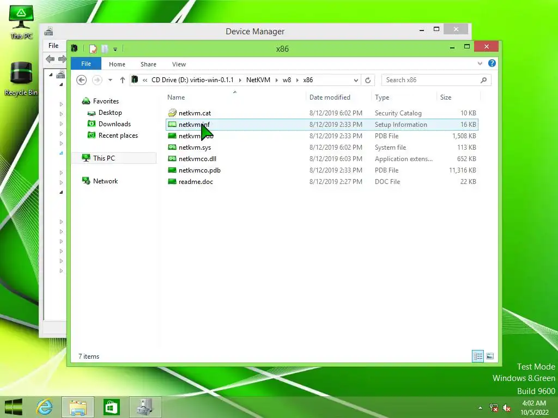Image resolution: width=558 pixels, height=418 pixels.
Task: Click the explorer window system icon
Action: 74,48
